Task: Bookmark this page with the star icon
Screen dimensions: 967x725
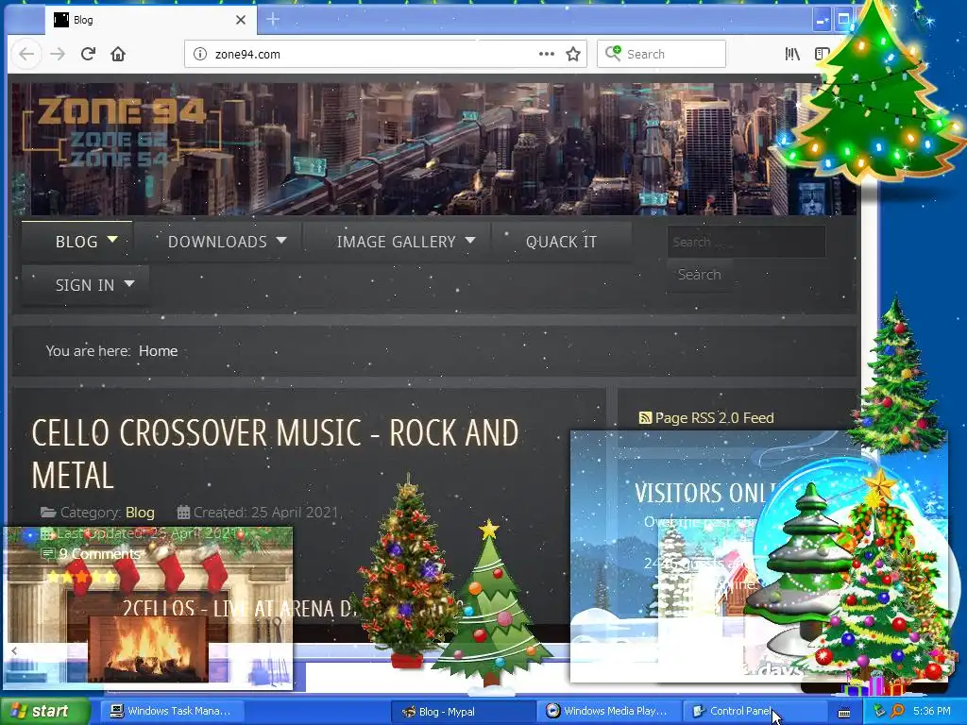Action: tap(573, 54)
